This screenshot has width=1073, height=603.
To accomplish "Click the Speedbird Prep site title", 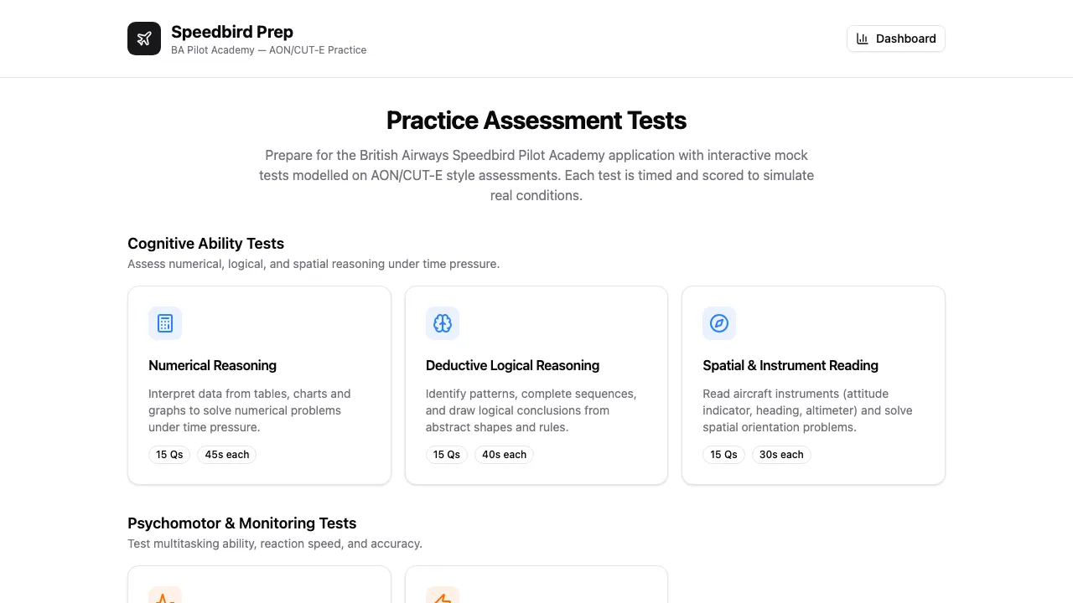I will click(232, 32).
